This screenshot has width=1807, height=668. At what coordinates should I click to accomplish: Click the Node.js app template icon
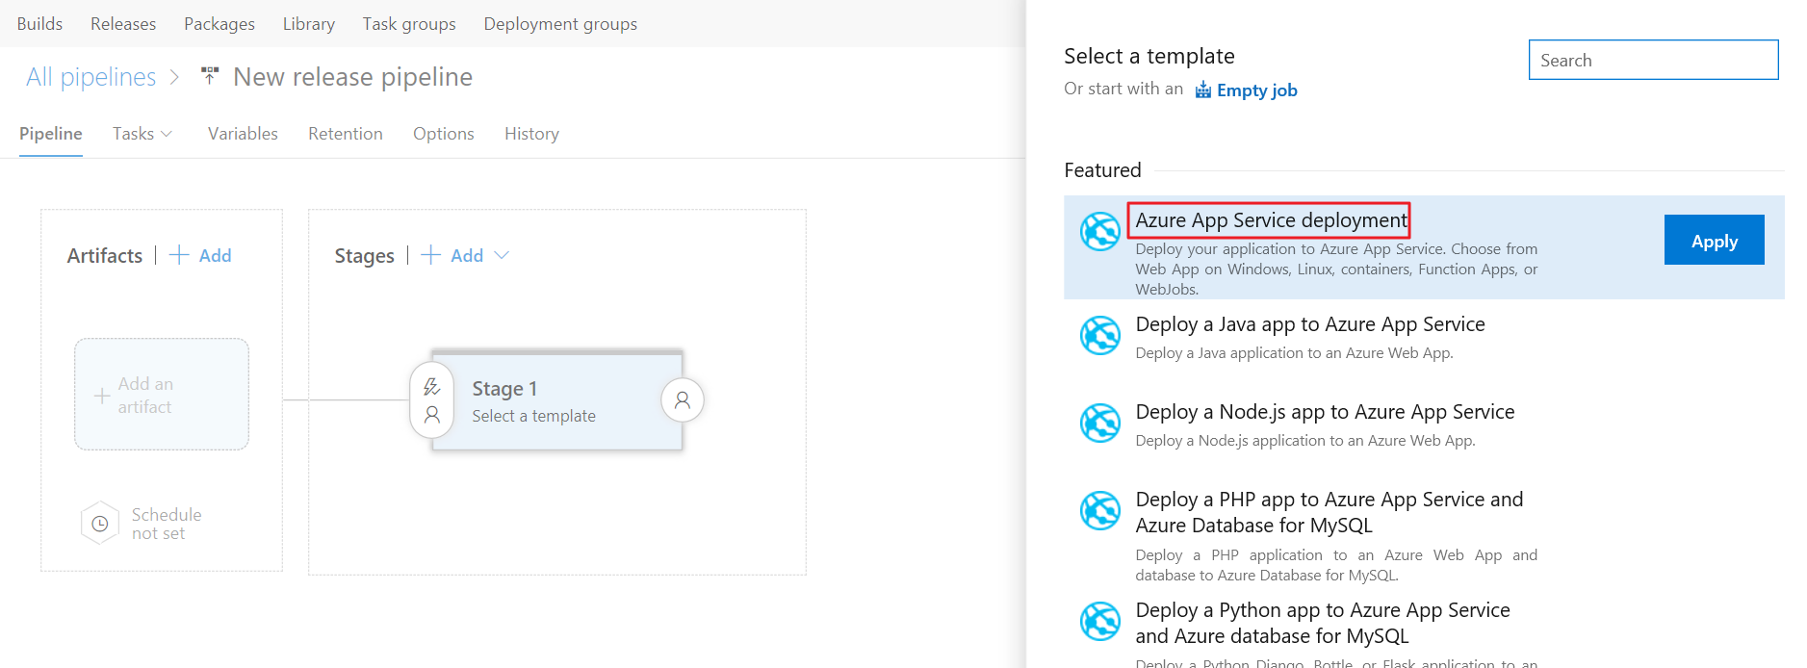[x=1099, y=424]
